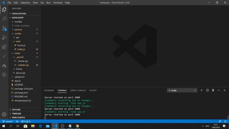Open the checkmark activity bar view
The width and height of the screenshot is (229, 129).
[x=4, y=56]
